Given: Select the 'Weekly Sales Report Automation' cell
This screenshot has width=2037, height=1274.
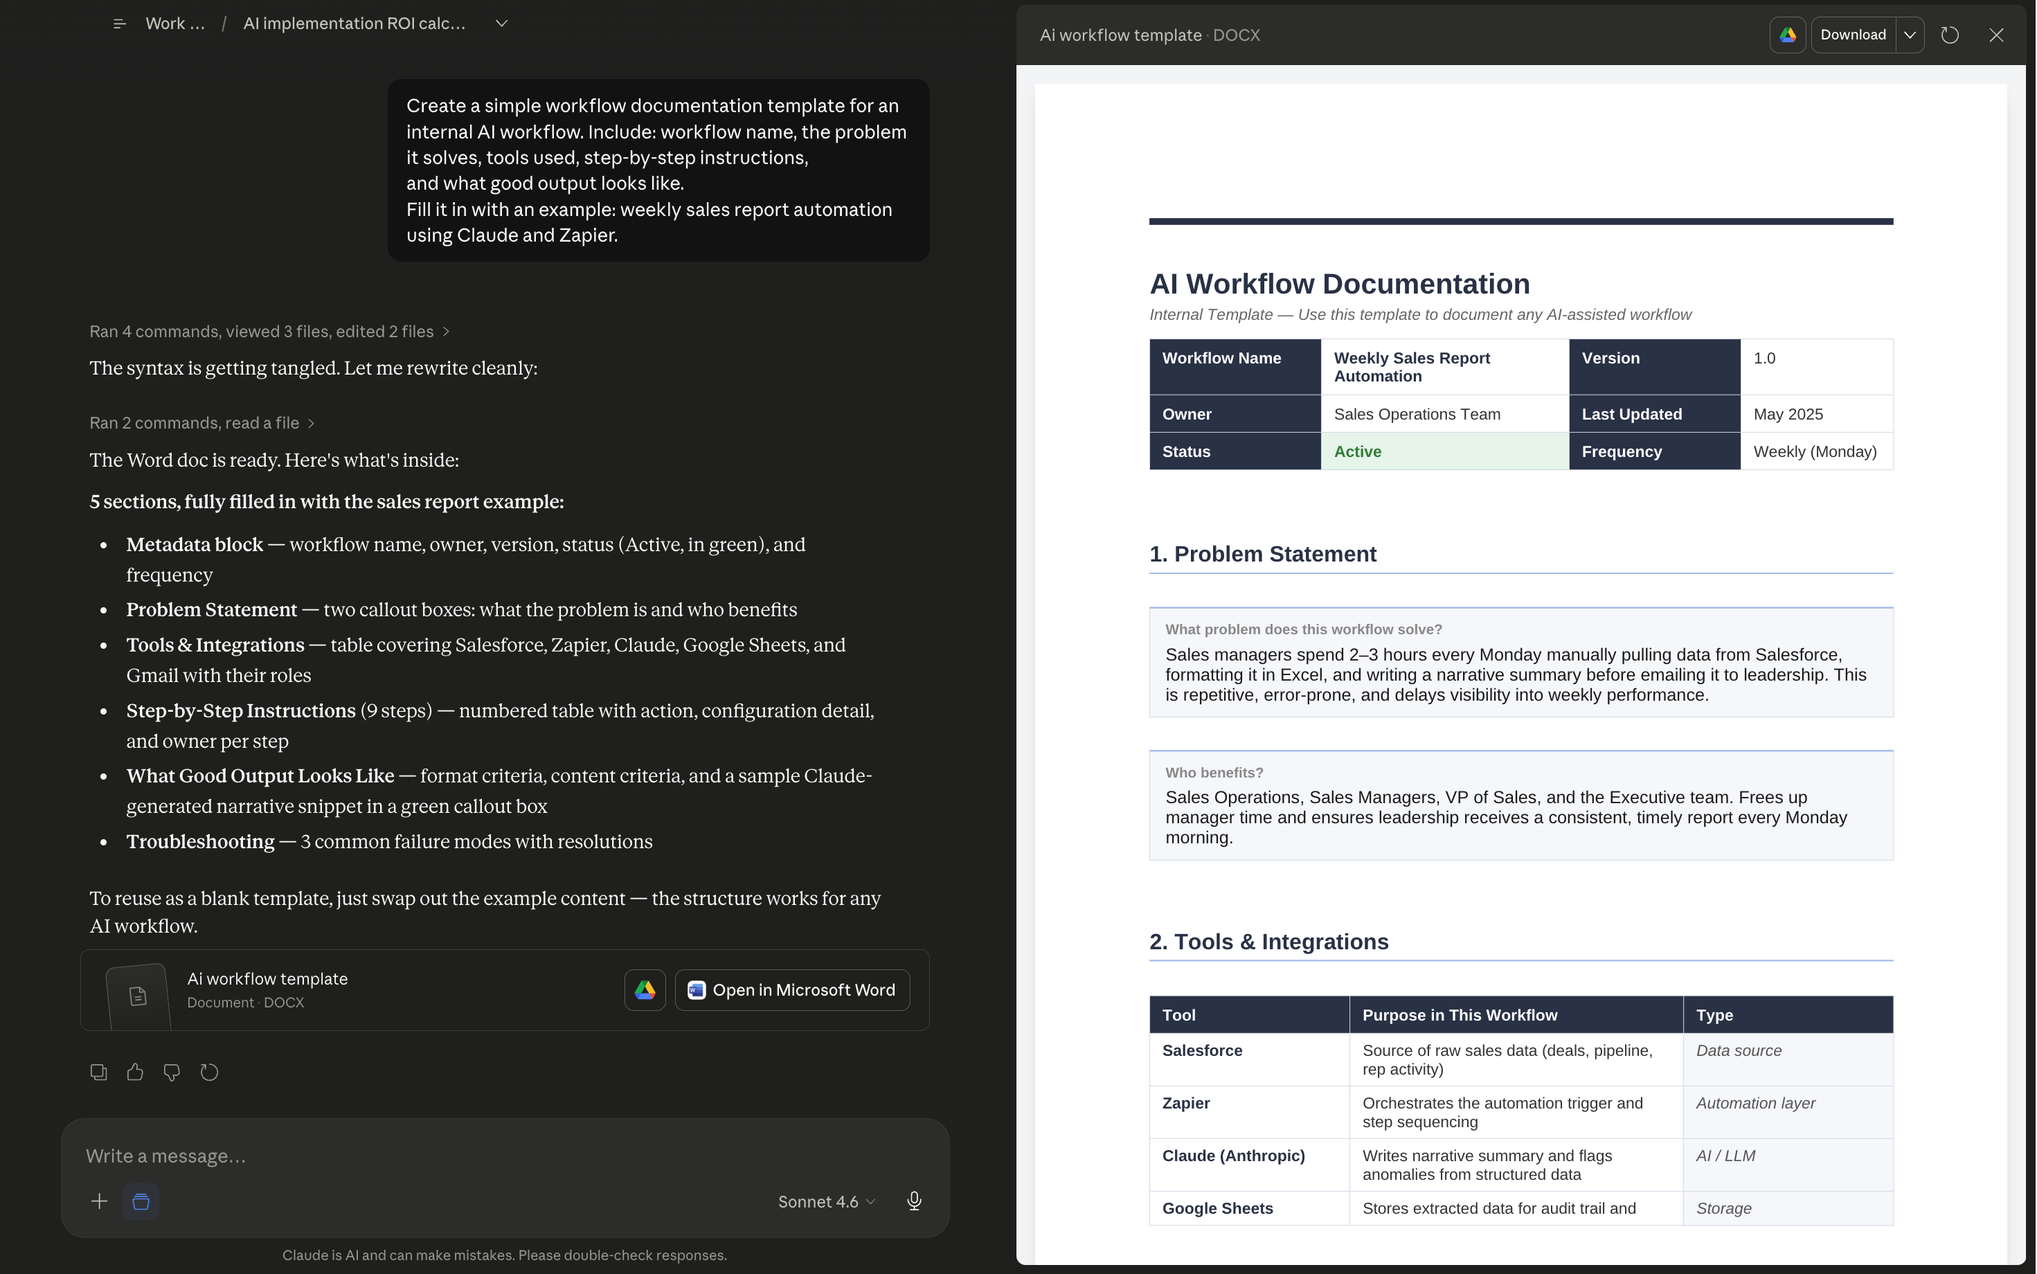Looking at the screenshot, I should pyautogui.click(x=1445, y=368).
